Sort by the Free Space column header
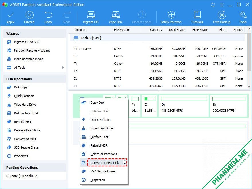The width and height of the screenshot is (252, 189). point(200,30)
